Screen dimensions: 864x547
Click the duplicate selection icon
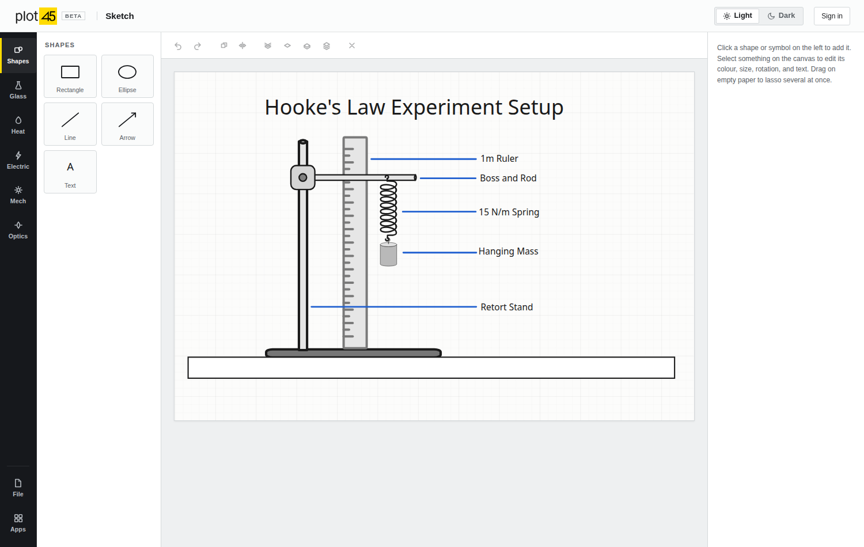(x=224, y=45)
